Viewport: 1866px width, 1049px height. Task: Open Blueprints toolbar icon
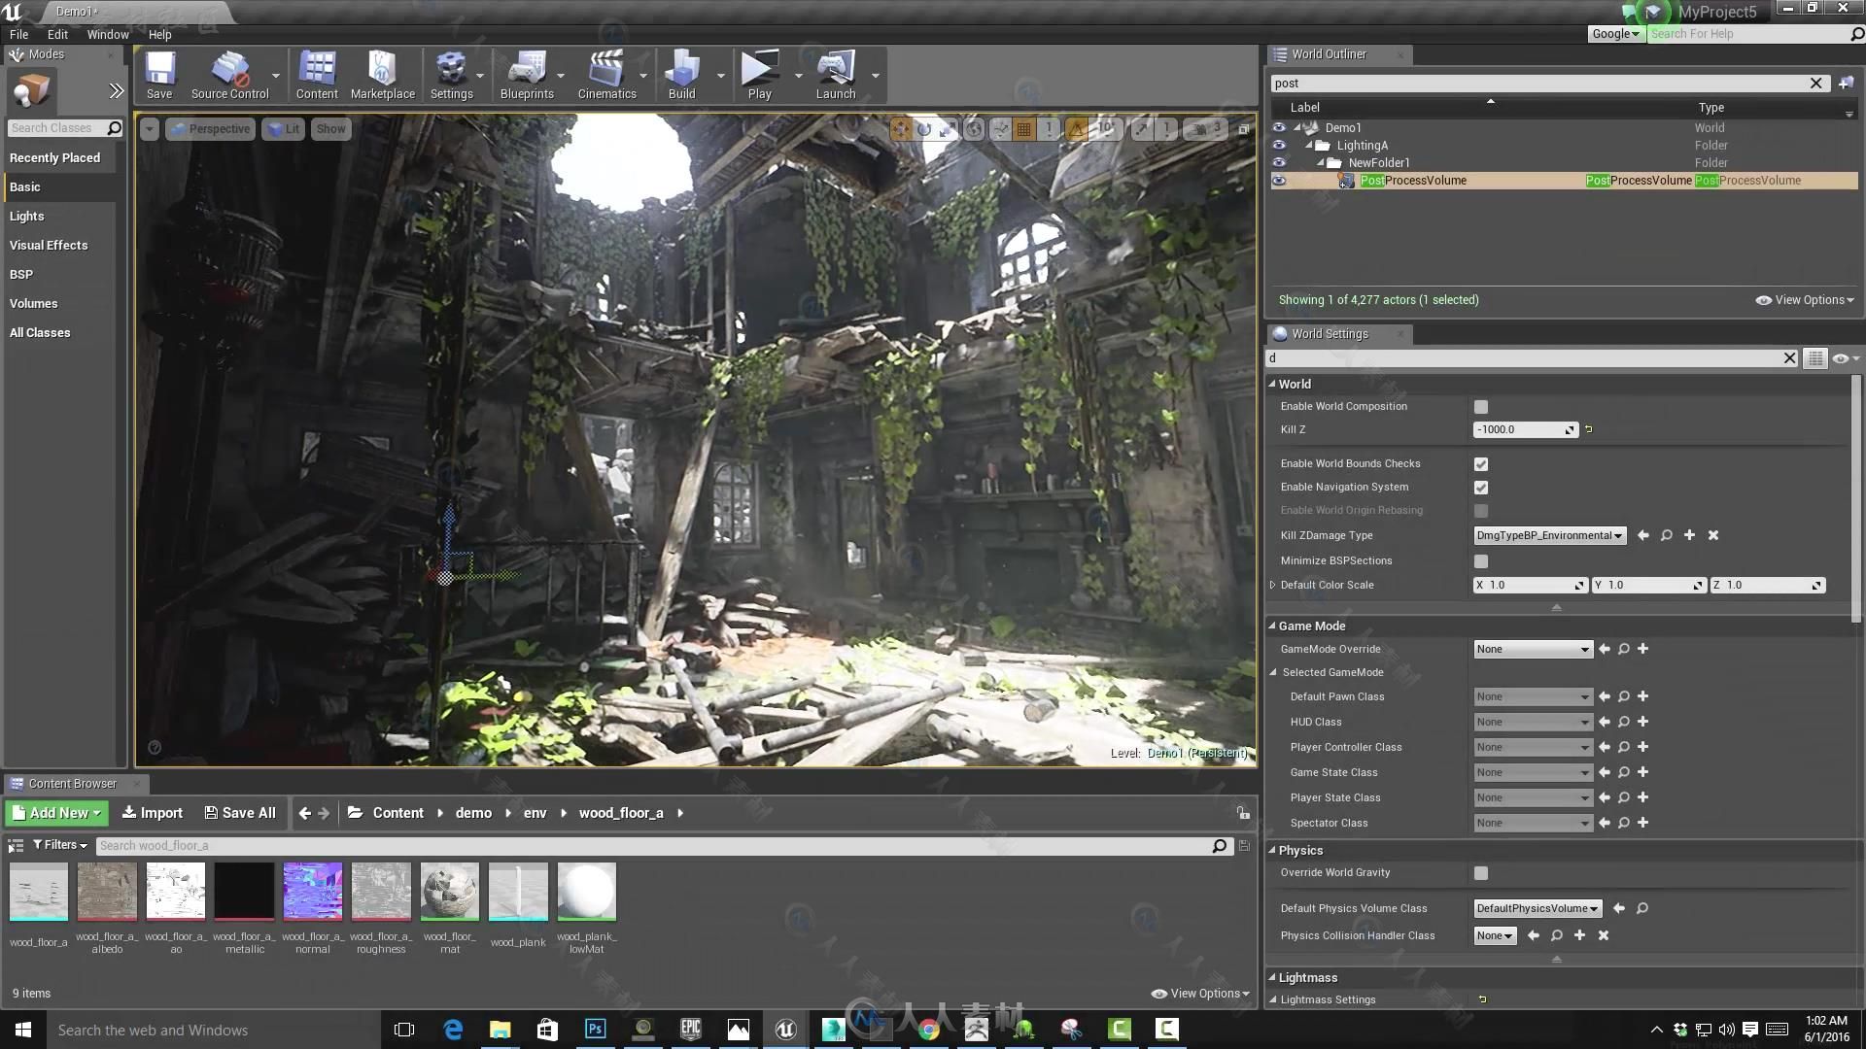click(x=527, y=75)
